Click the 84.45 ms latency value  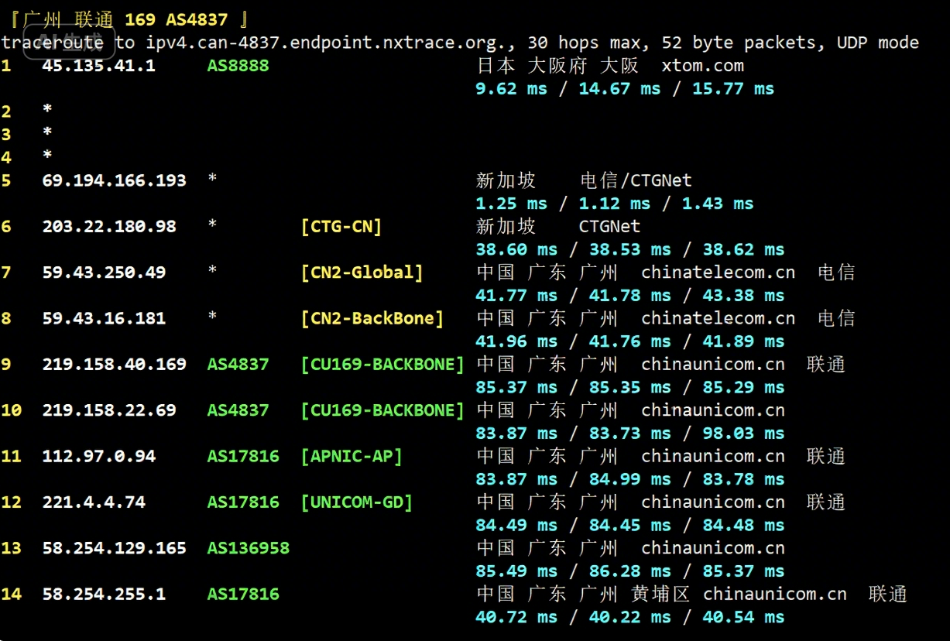pos(630,525)
